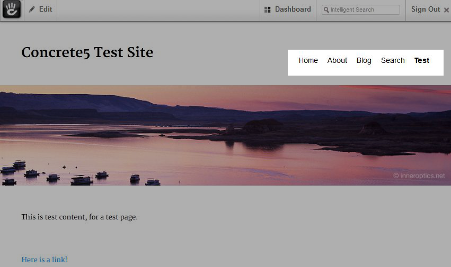This screenshot has width=451, height=267.
Task: Click the Dashboard grid icon
Action: 268,10
